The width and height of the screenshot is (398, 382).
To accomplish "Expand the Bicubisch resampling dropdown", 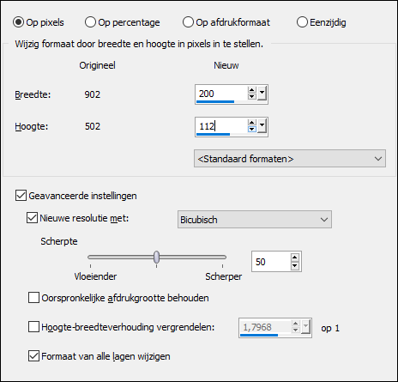I will [255, 220].
